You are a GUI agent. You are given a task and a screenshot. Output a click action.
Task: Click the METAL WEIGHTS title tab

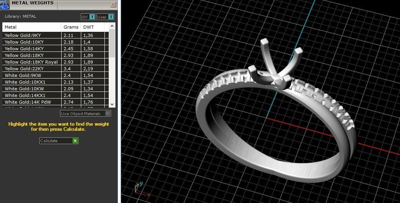pyautogui.click(x=33, y=3)
